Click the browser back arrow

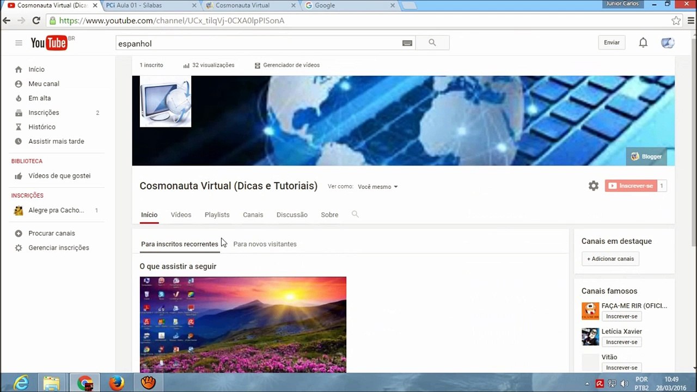(7, 21)
